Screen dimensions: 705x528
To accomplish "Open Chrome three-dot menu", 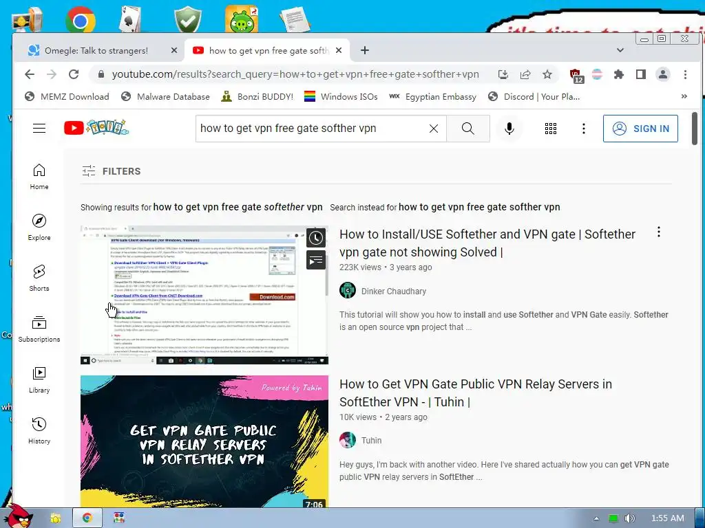I will point(685,74).
